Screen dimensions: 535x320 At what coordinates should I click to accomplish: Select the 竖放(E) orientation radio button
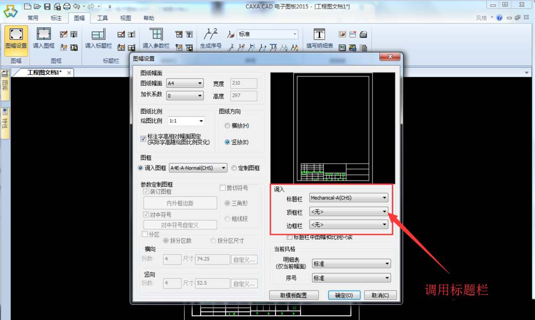[227, 142]
